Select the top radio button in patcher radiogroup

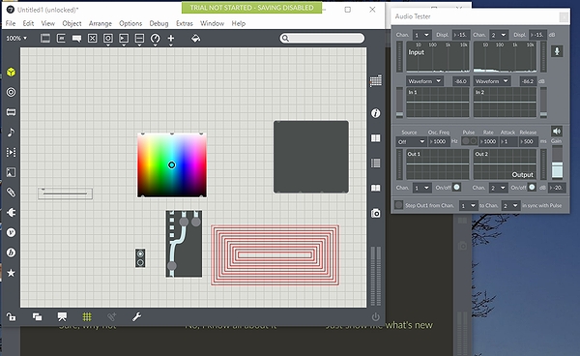click(x=140, y=253)
